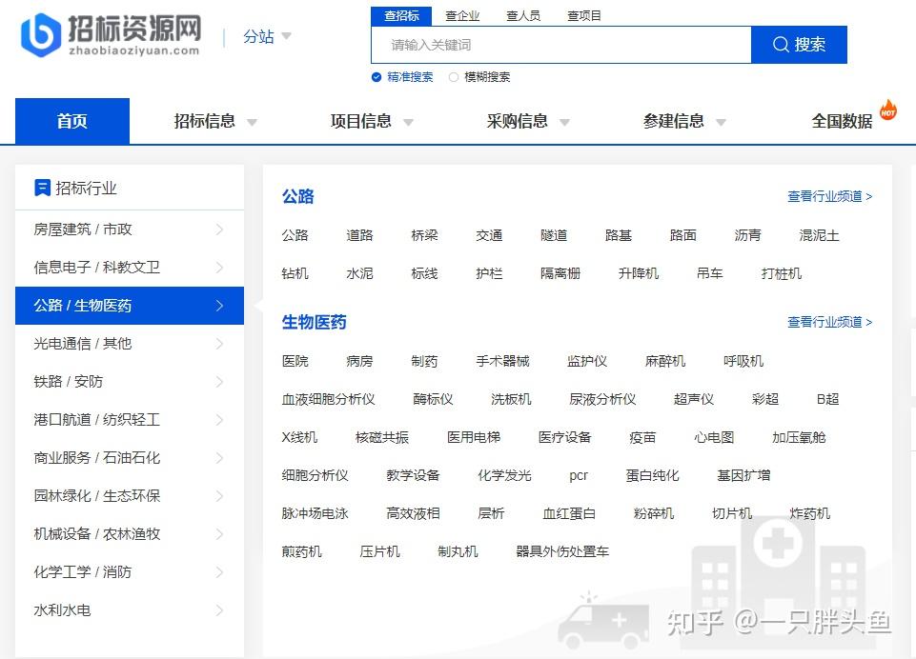Expand the 项目信息 nav dropdown
This screenshot has height=659, width=916.
click(x=408, y=122)
